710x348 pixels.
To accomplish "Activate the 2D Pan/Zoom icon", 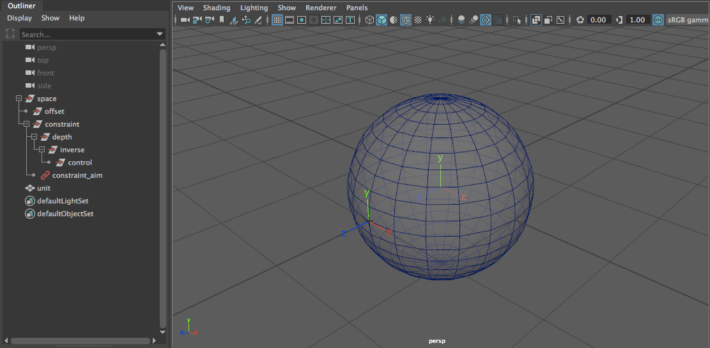I will (246, 20).
